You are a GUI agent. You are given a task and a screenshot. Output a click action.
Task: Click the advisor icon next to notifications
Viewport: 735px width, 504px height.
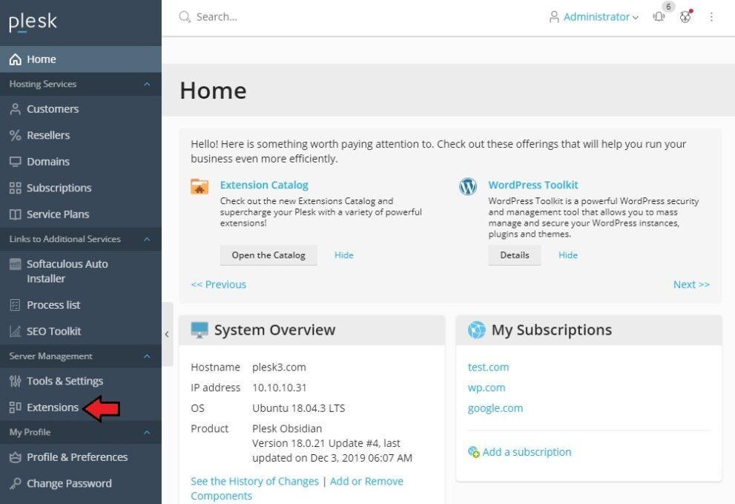685,17
